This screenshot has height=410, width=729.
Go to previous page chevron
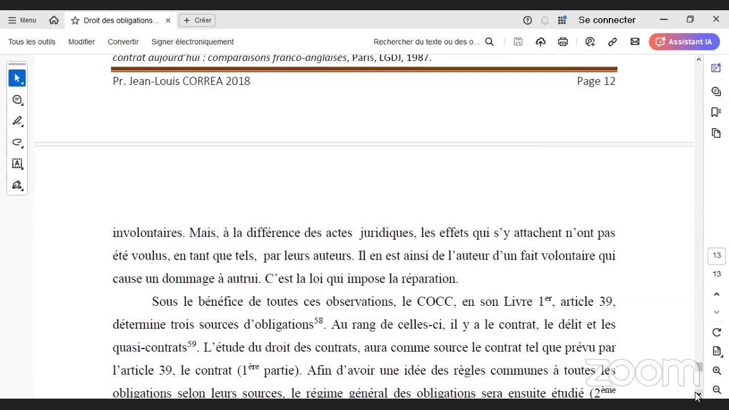click(x=716, y=294)
